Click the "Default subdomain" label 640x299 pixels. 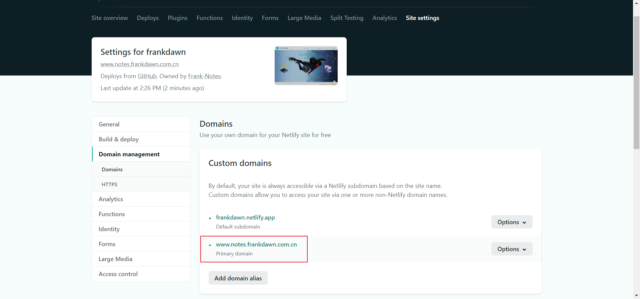coord(238,227)
